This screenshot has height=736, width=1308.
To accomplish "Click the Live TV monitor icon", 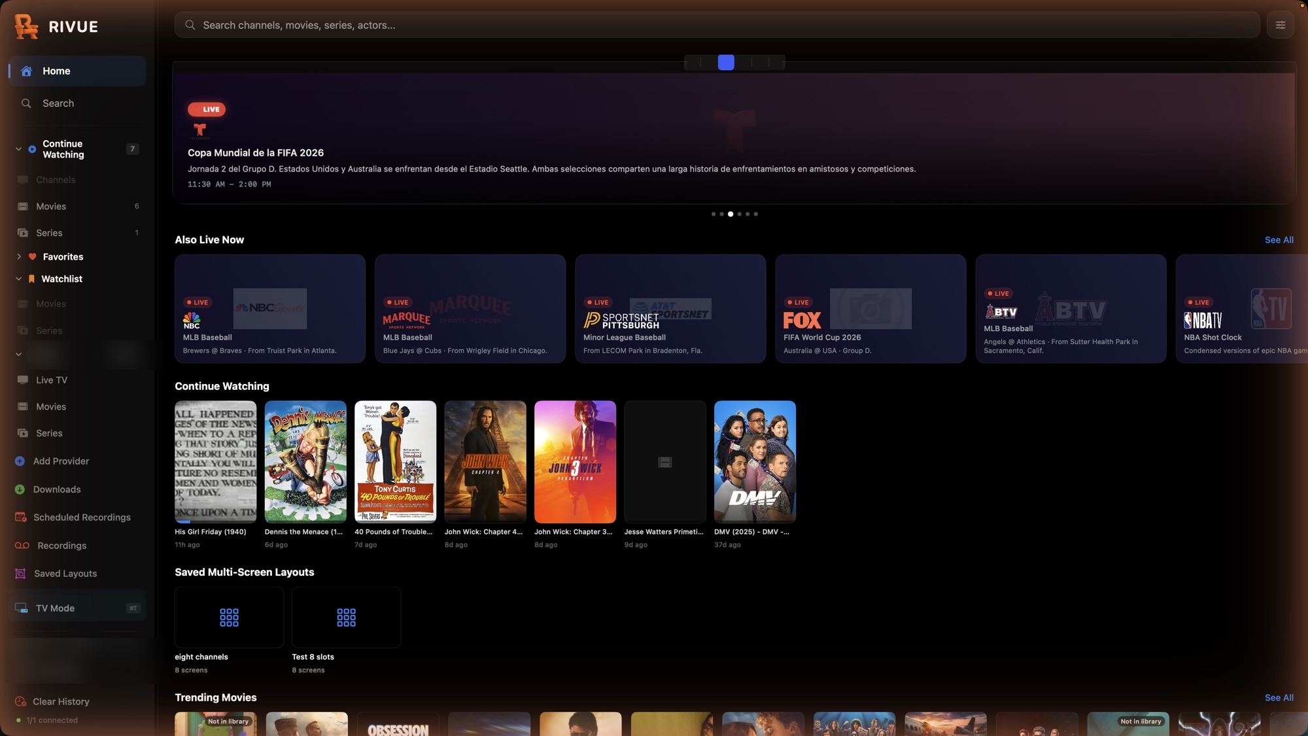I will [x=23, y=380].
